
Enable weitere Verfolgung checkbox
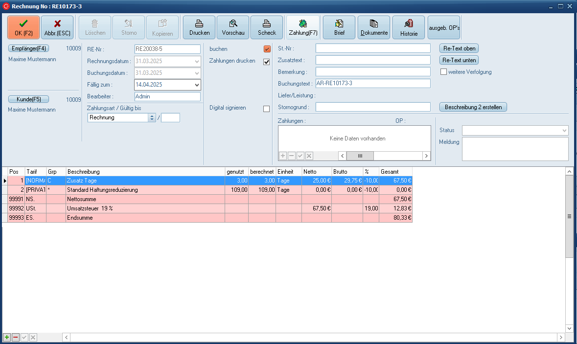pos(444,72)
